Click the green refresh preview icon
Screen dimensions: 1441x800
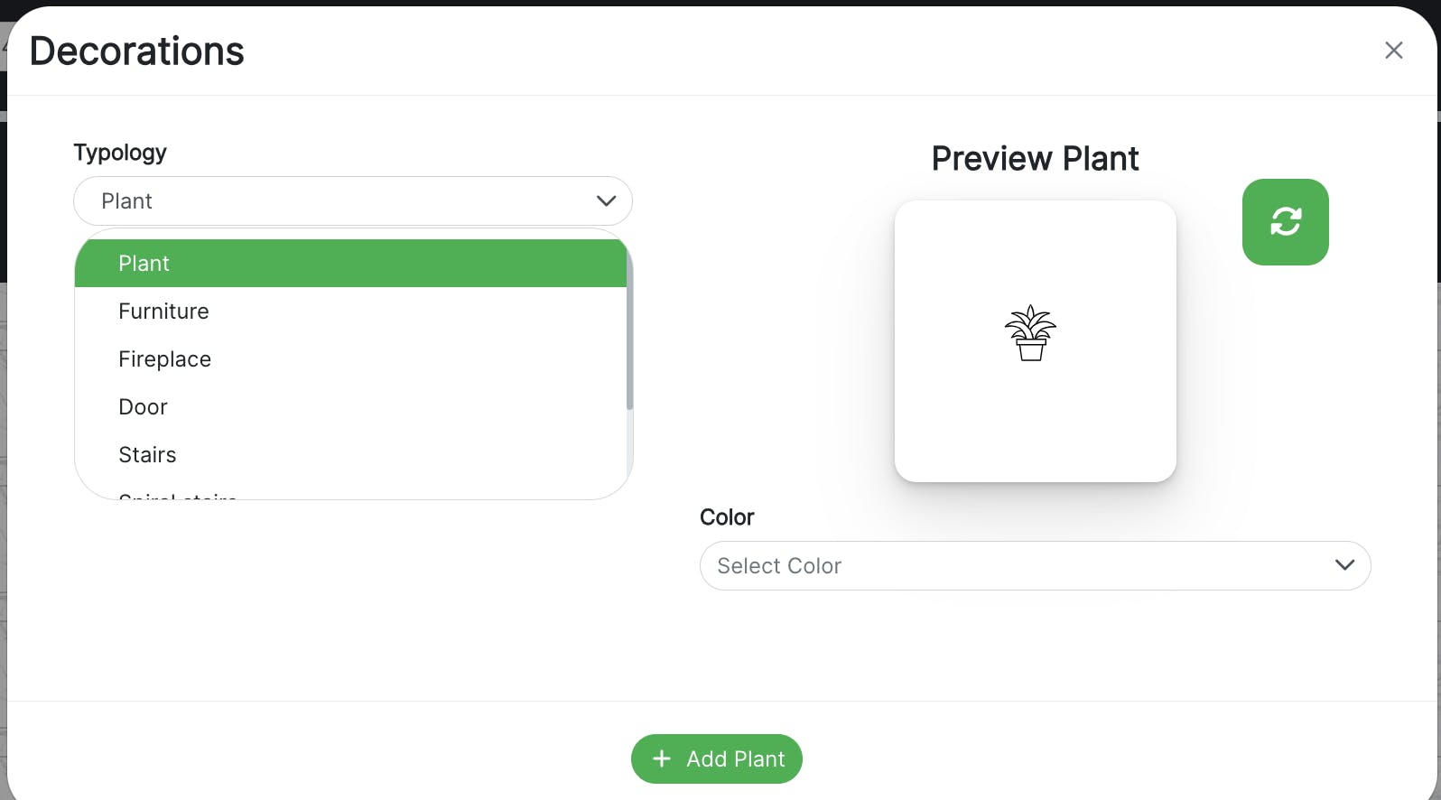click(1285, 222)
